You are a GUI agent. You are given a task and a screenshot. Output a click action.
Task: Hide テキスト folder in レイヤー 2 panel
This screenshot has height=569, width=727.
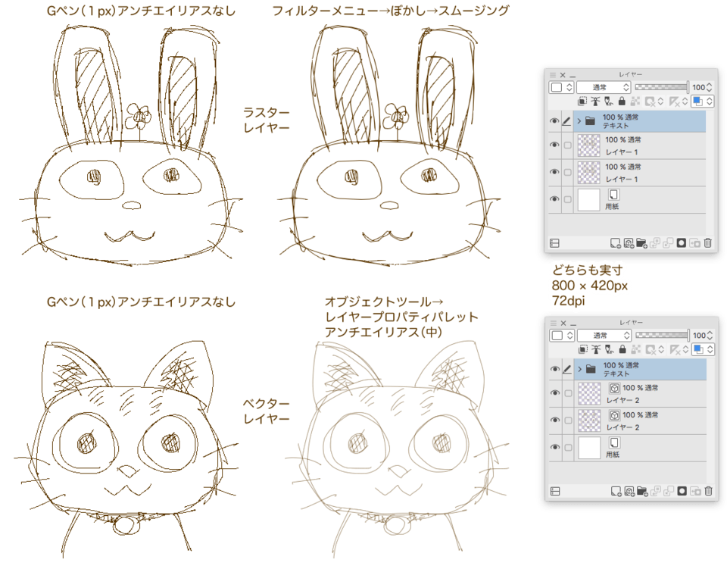point(554,369)
